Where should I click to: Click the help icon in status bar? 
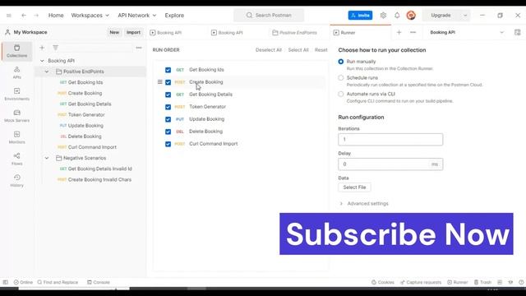[521, 282]
